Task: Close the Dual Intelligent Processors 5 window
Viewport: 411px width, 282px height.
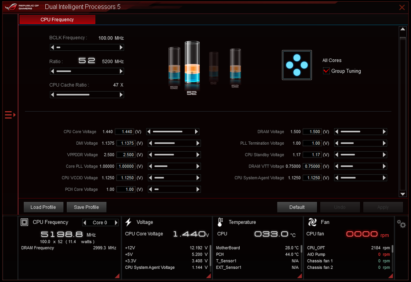Action: click(x=402, y=7)
